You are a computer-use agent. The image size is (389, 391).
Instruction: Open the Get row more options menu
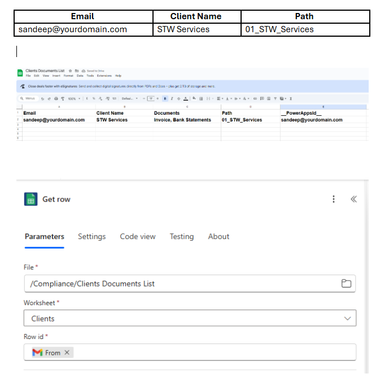tap(334, 199)
